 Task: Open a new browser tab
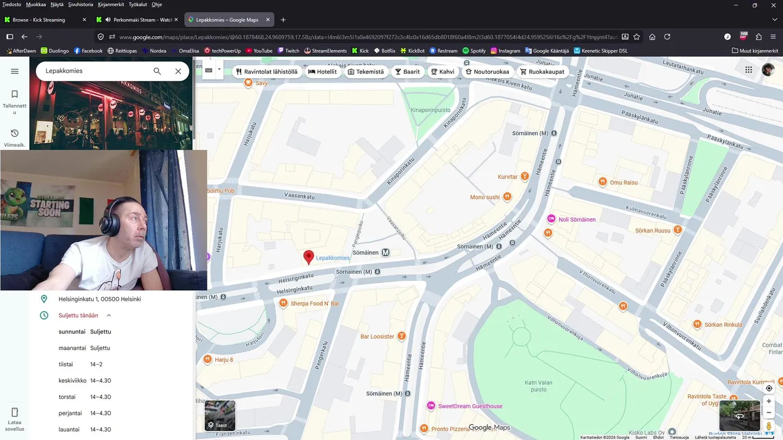click(283, 20)
